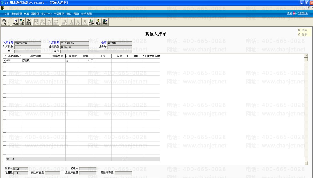This screenshot has width=313, height=178.
Task: Click the 项目 column header
Action: 136,56
